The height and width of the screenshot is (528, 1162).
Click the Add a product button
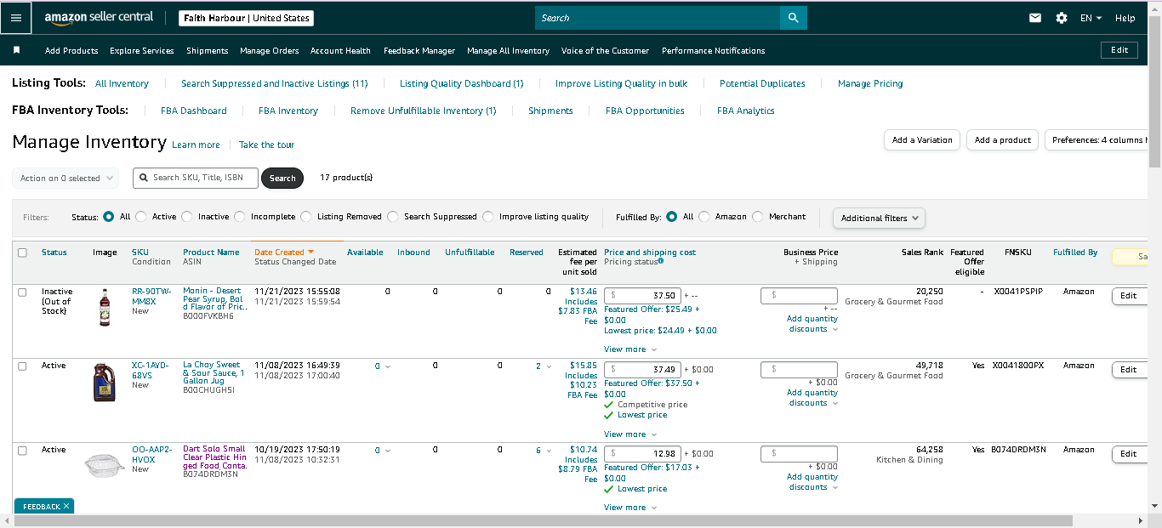(1002, 140)
